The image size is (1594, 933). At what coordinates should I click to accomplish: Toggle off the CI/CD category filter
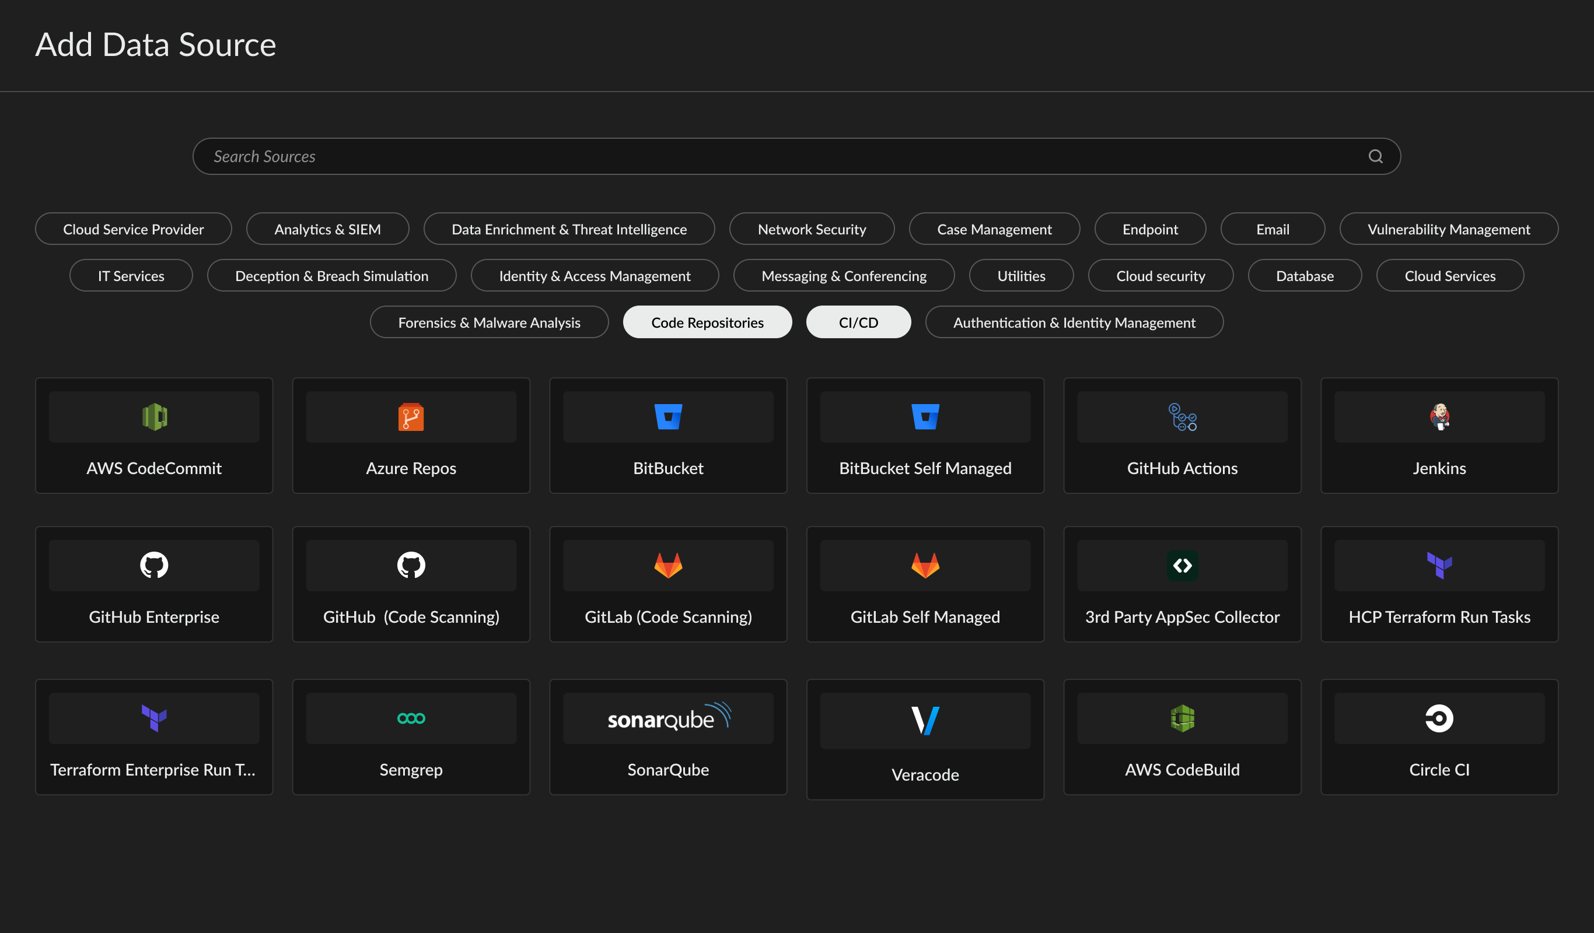pos(858,322)
